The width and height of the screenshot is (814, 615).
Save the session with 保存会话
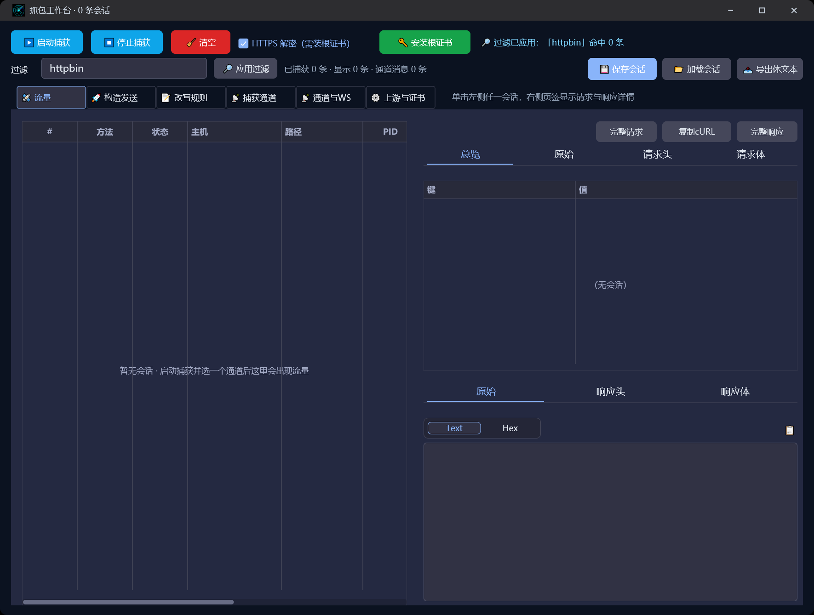622,69
